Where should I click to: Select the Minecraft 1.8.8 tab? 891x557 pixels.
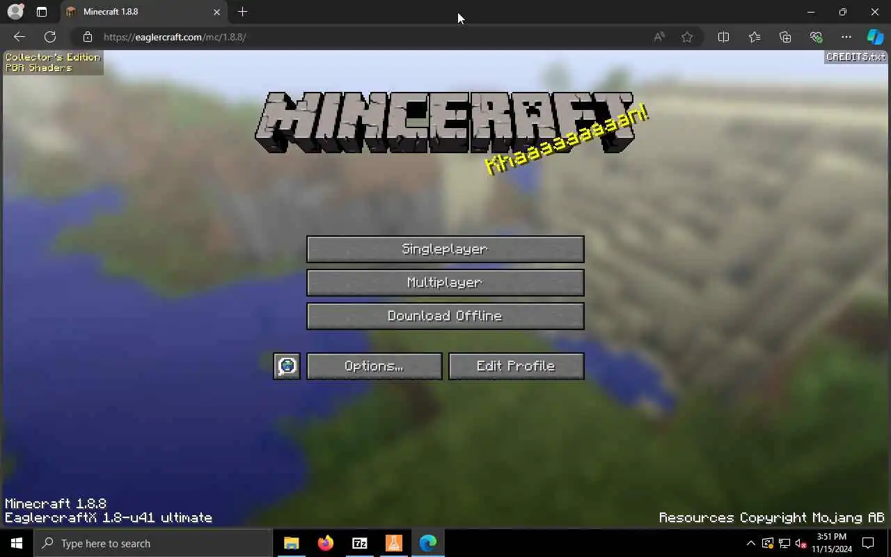pyautogui.click(x=143, y=12)
